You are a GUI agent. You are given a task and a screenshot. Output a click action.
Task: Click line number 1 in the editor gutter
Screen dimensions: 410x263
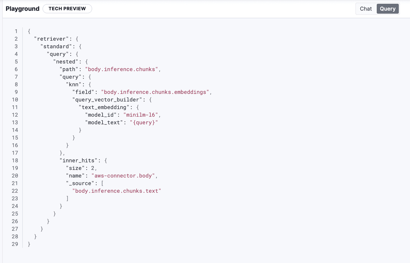pos(16,31)
